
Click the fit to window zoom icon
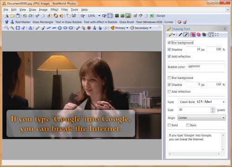[110, 16]
